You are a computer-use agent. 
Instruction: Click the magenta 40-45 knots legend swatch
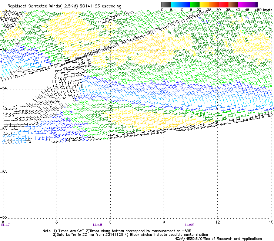[x=243, y=4]
